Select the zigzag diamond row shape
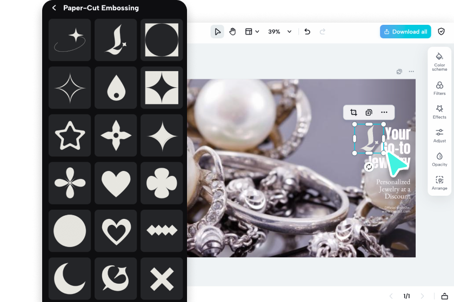The image size is (454, 302). (162, 231)
